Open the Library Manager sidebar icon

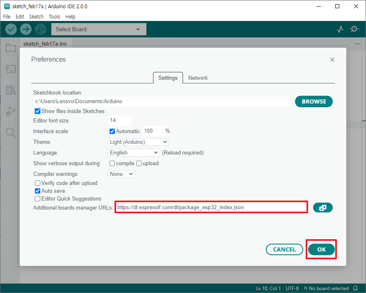(11, 90)
